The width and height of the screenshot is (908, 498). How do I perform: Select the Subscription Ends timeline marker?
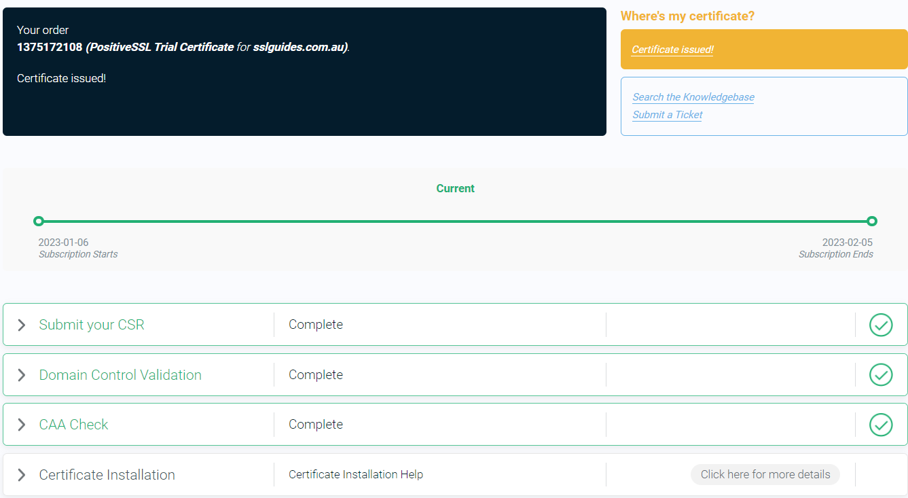pos(872,221)
